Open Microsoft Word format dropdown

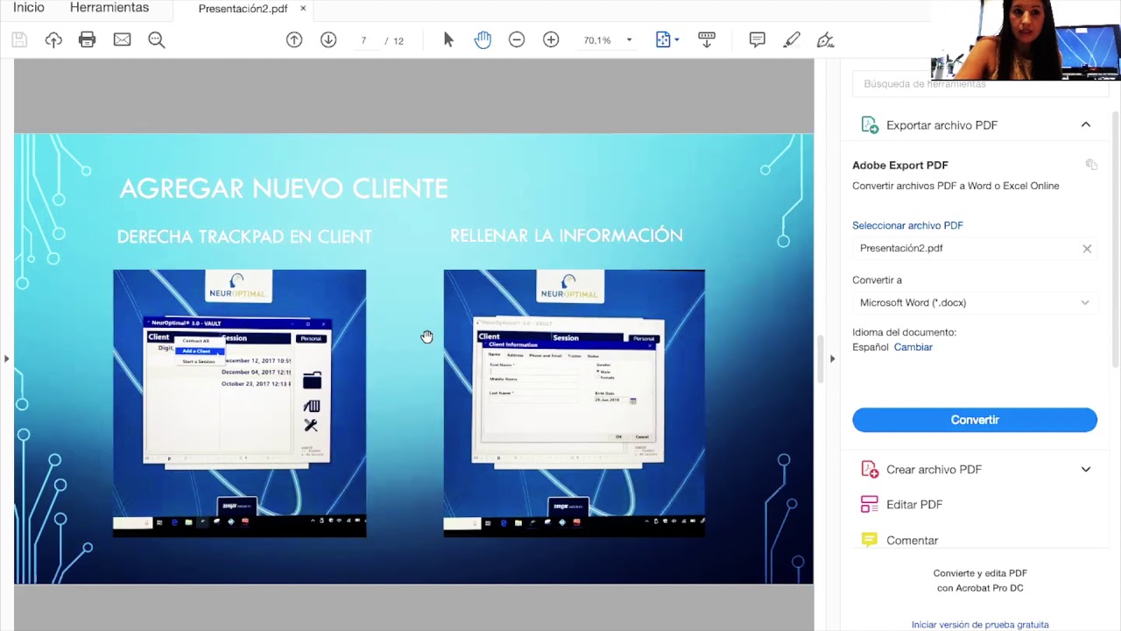[975, 302]
